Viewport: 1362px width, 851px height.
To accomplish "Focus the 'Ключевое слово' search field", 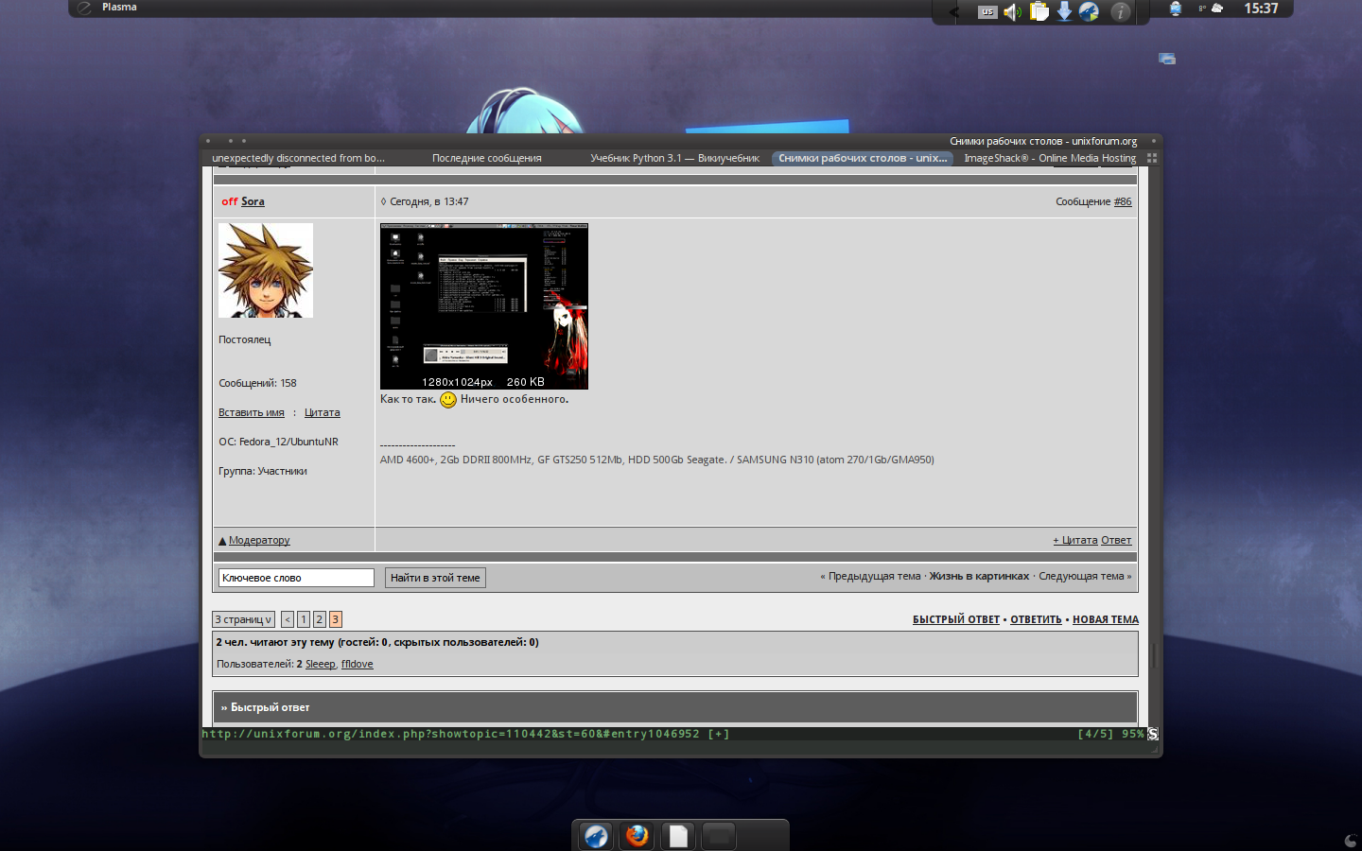I will point(296,578).
